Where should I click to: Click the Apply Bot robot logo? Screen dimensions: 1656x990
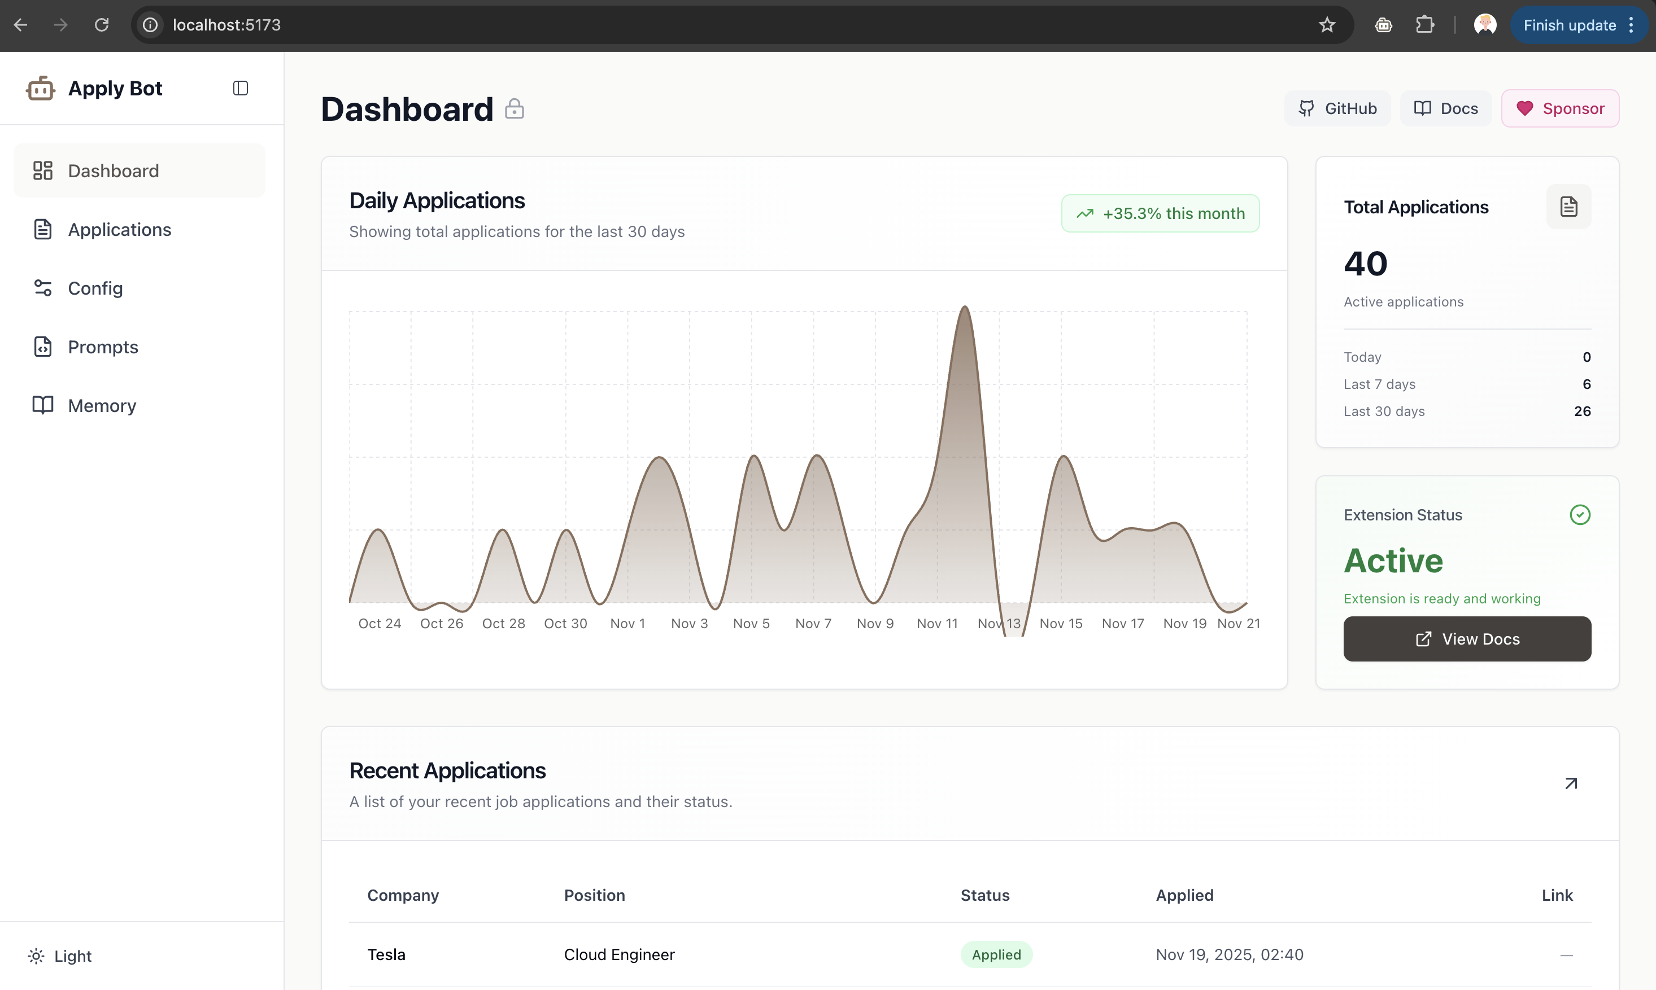point(41,87)
